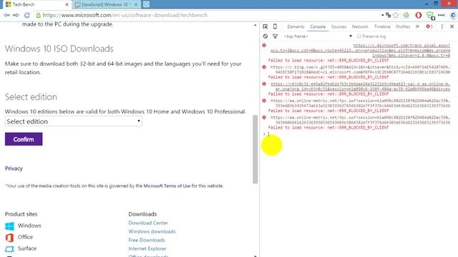
Task: Open a new tab button
Action: [x=146, y=4]
